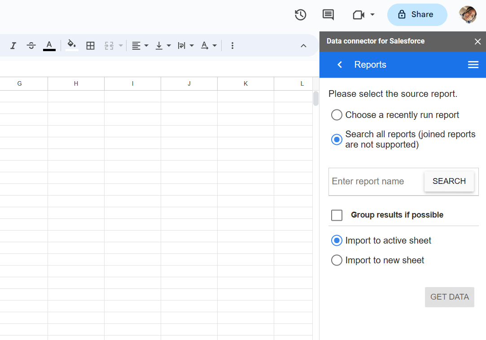
Task: Open more toolbar options (three dots)
Action: (x=232, y=46)
